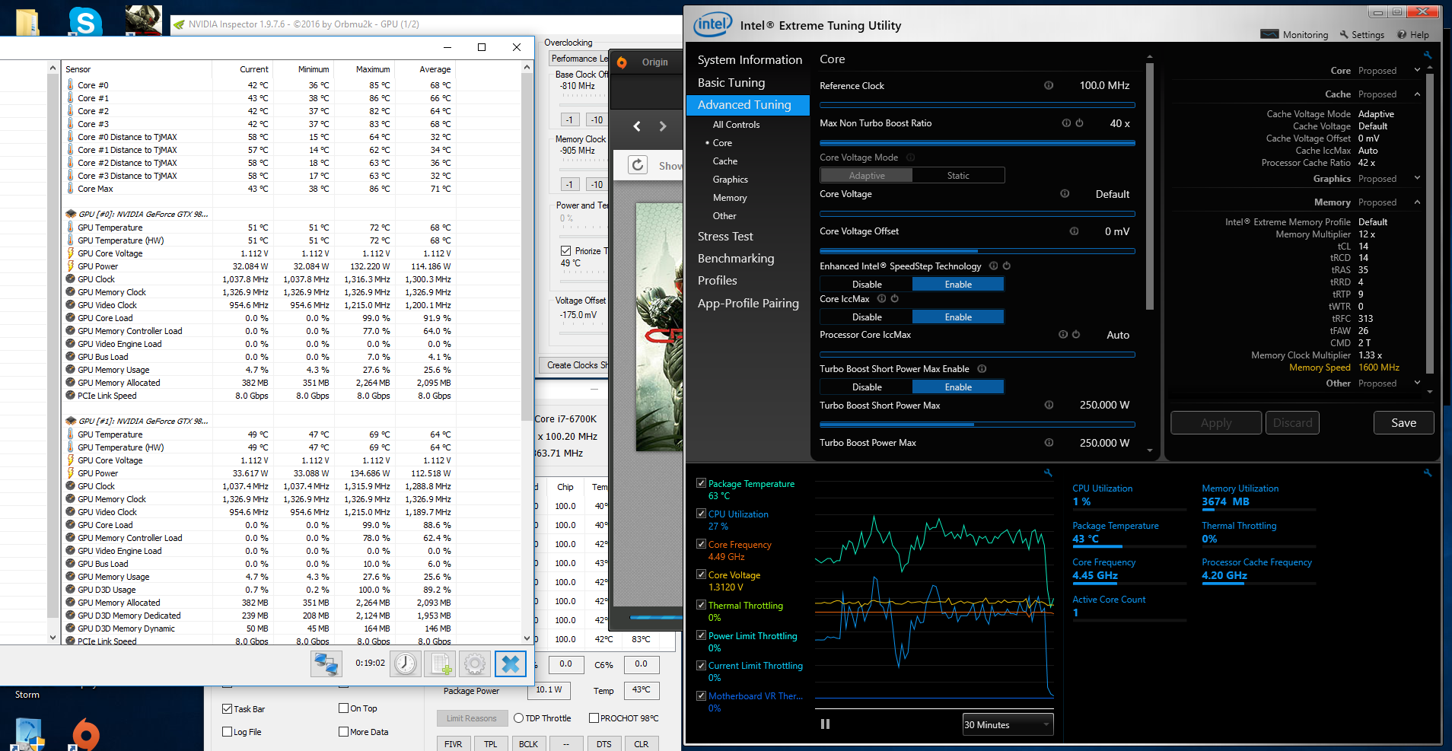Screen dimensions: 1452x751
Task: Toggle Thermal Throttling graph checkbox
Action: [701, 605]
